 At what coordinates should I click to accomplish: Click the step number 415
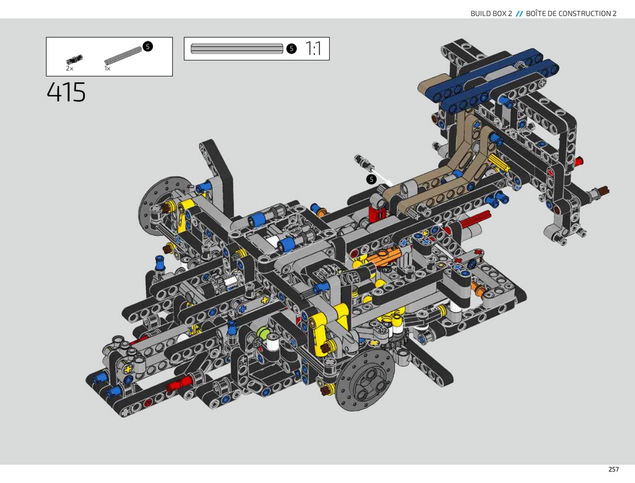66,92
